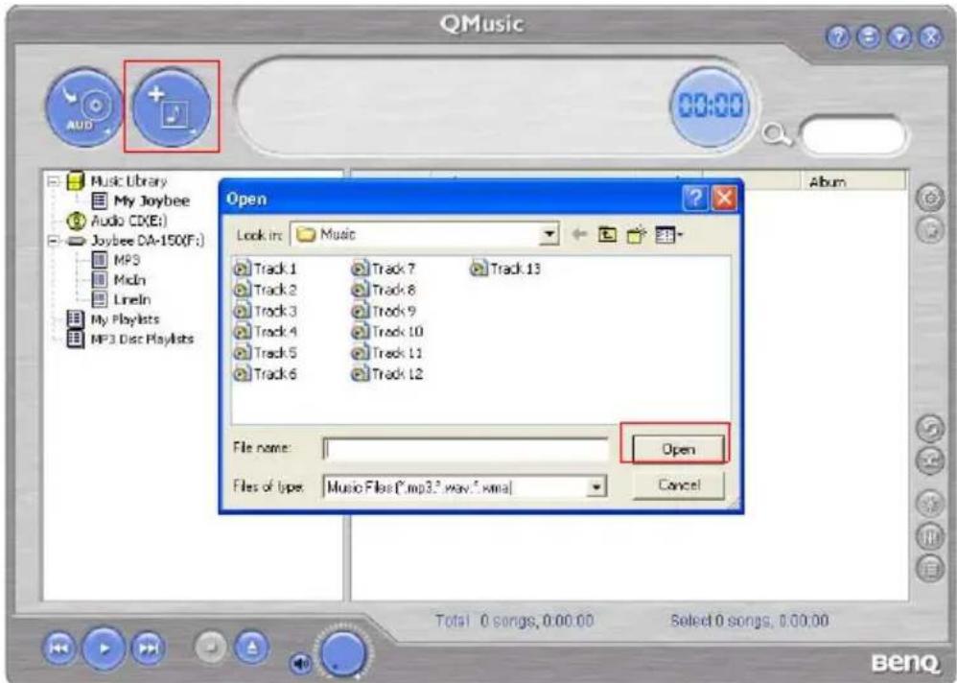The image size is (957, 683).
Task: Click the Add music files button
Action: (x=172, y=108)
